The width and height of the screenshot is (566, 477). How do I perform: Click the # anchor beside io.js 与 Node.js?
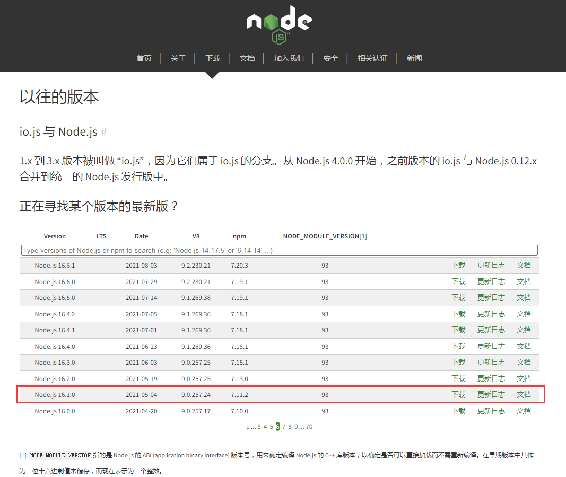pyautogui.click(x=104, y=132)
